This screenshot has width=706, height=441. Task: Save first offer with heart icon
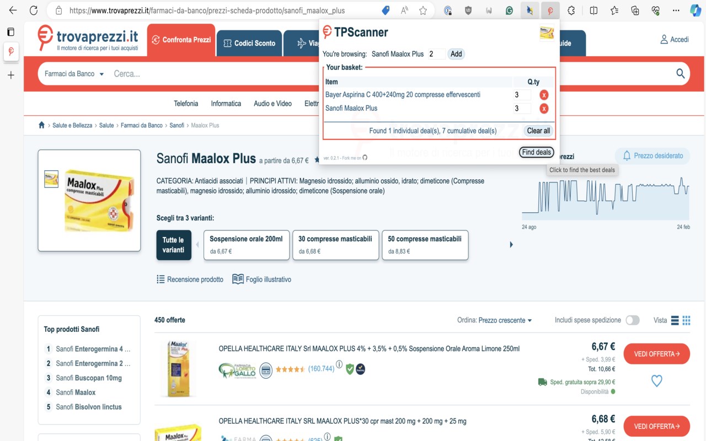[x=656, y=381]
